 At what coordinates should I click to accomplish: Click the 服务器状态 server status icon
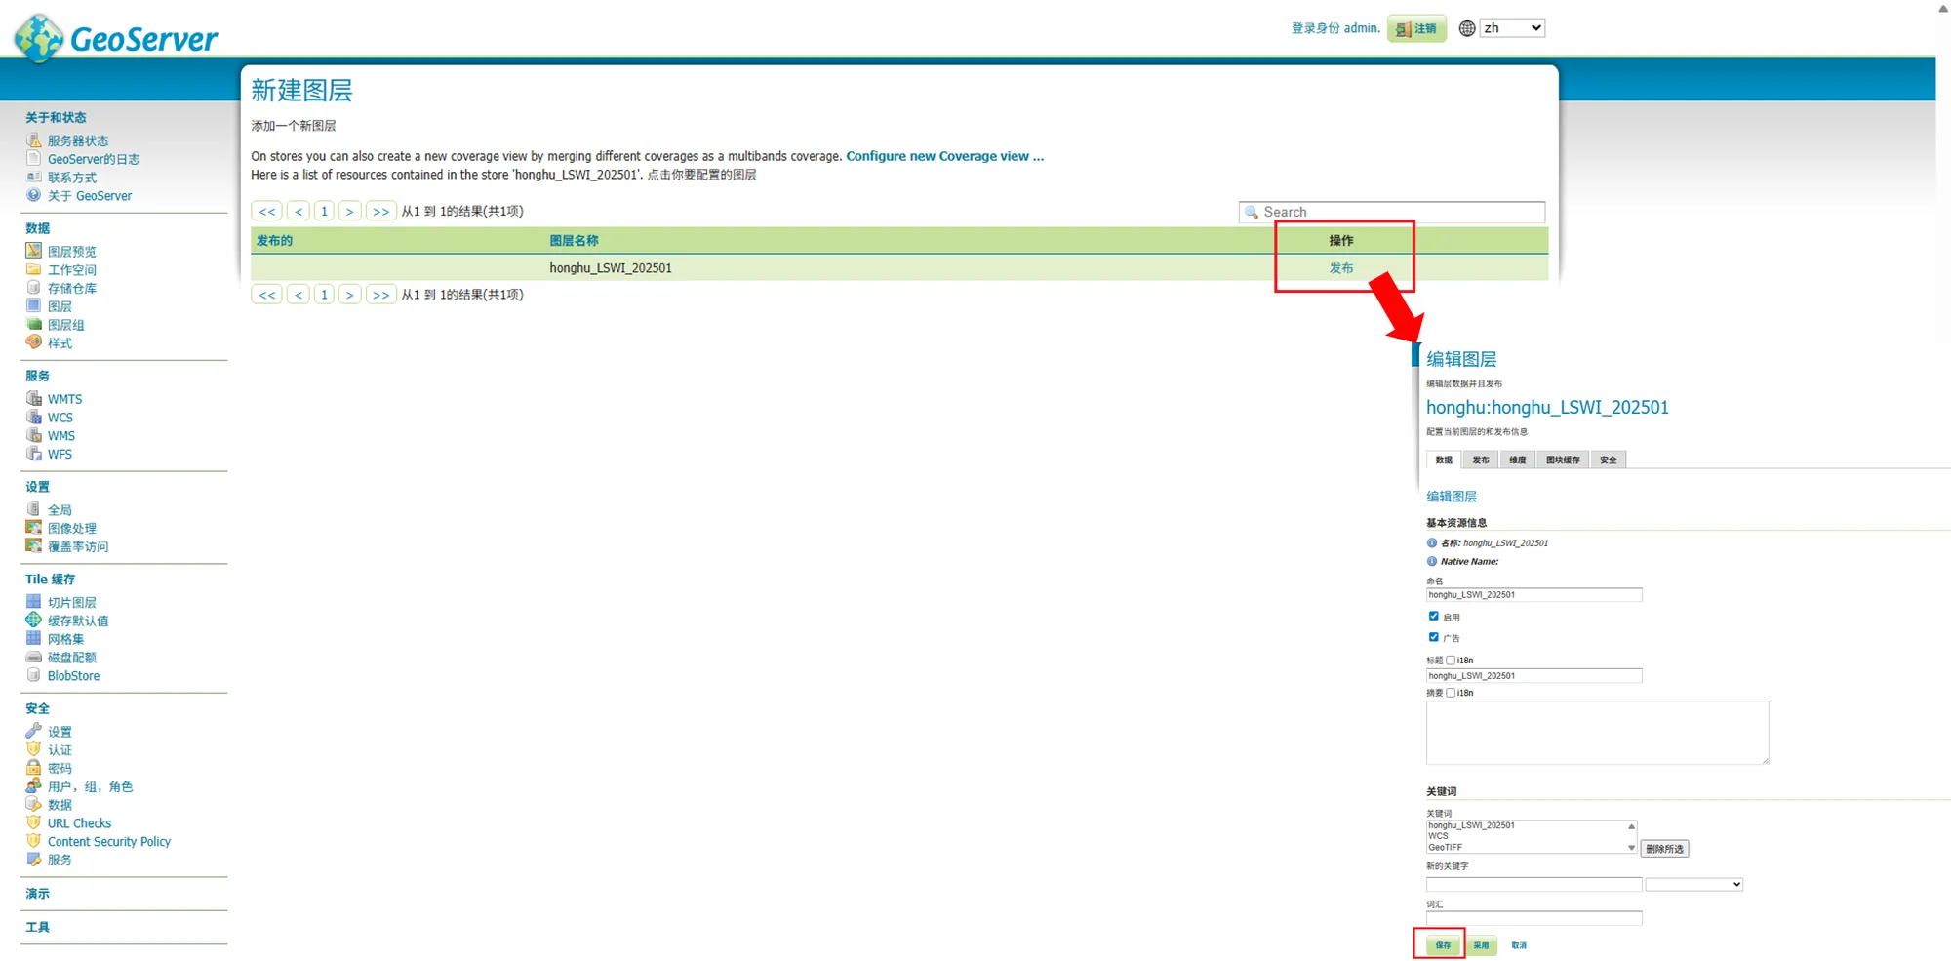(33, 140)
